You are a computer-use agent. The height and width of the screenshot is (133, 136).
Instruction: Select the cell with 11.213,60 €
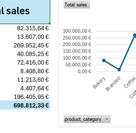pos(25,80)
